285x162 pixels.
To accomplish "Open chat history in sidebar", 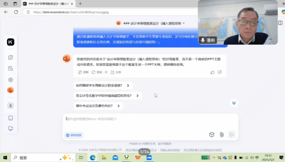I will click(x=11, y=68).
